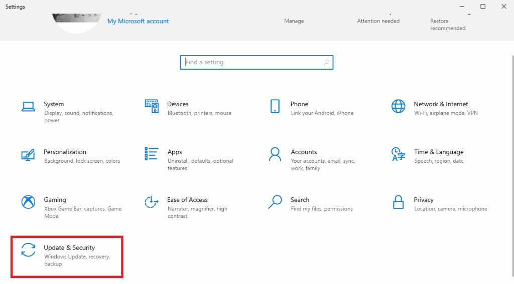
Task: Click 'Link your Android, iPhone' description
Action: coord(322,113)
